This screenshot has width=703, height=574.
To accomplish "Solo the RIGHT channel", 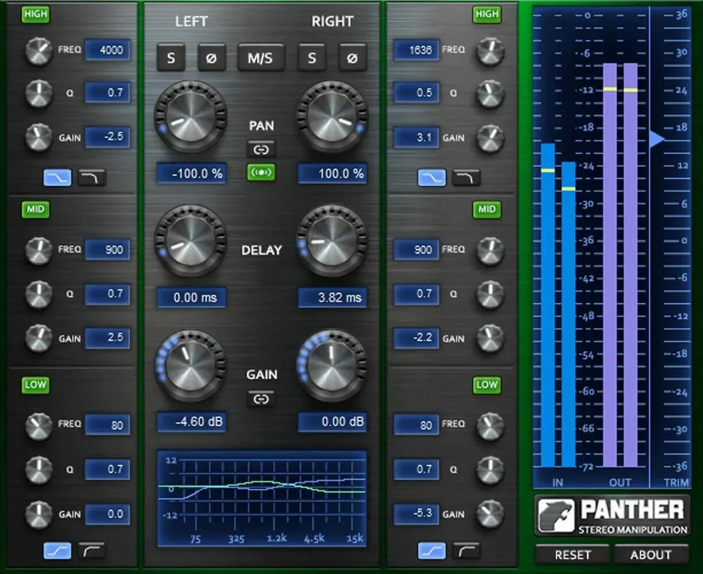I will 312,57.
